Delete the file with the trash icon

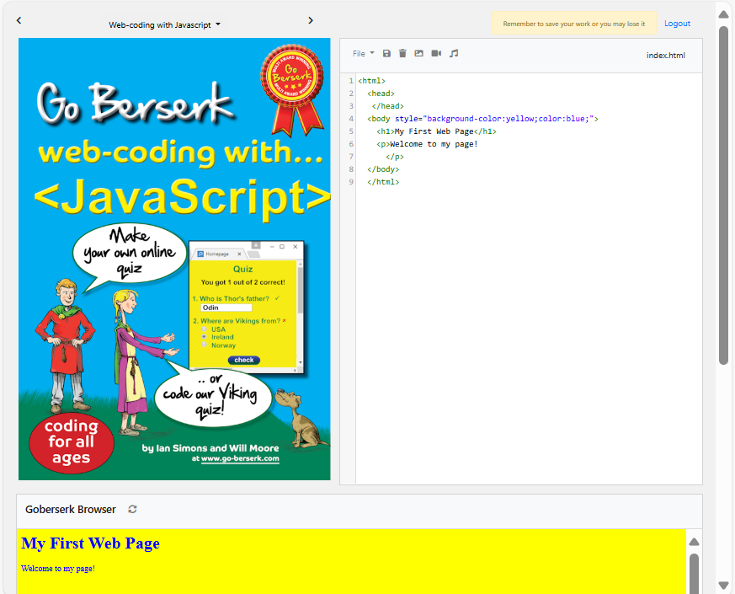coord(402,53)
